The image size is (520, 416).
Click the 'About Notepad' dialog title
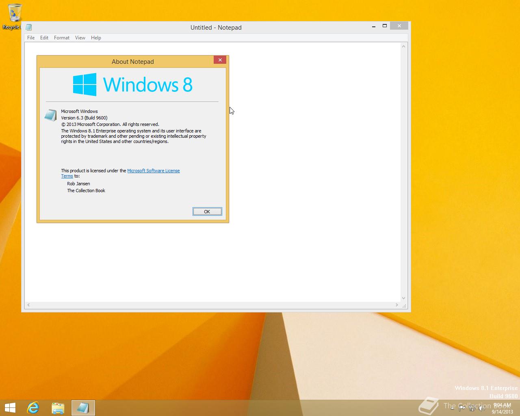tap(133, 62)
